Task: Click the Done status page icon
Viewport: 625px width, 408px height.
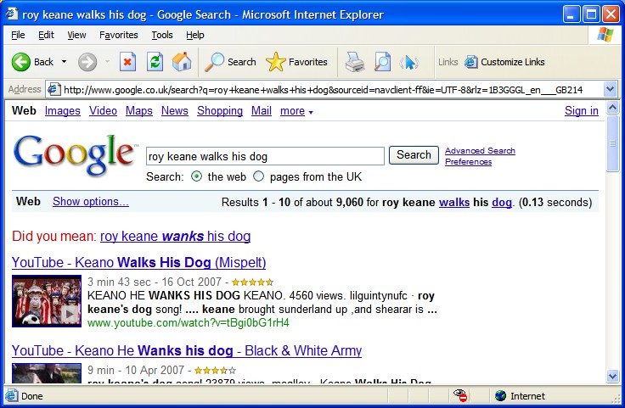Action: coord(12,395)
